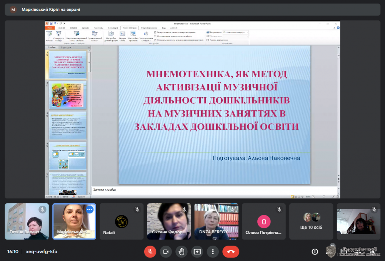Unmute the microphone in Meet controls
385x261 pixels.
150,251
